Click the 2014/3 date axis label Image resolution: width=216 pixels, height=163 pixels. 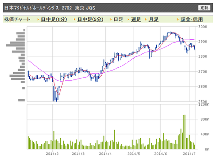coord(78,154)
